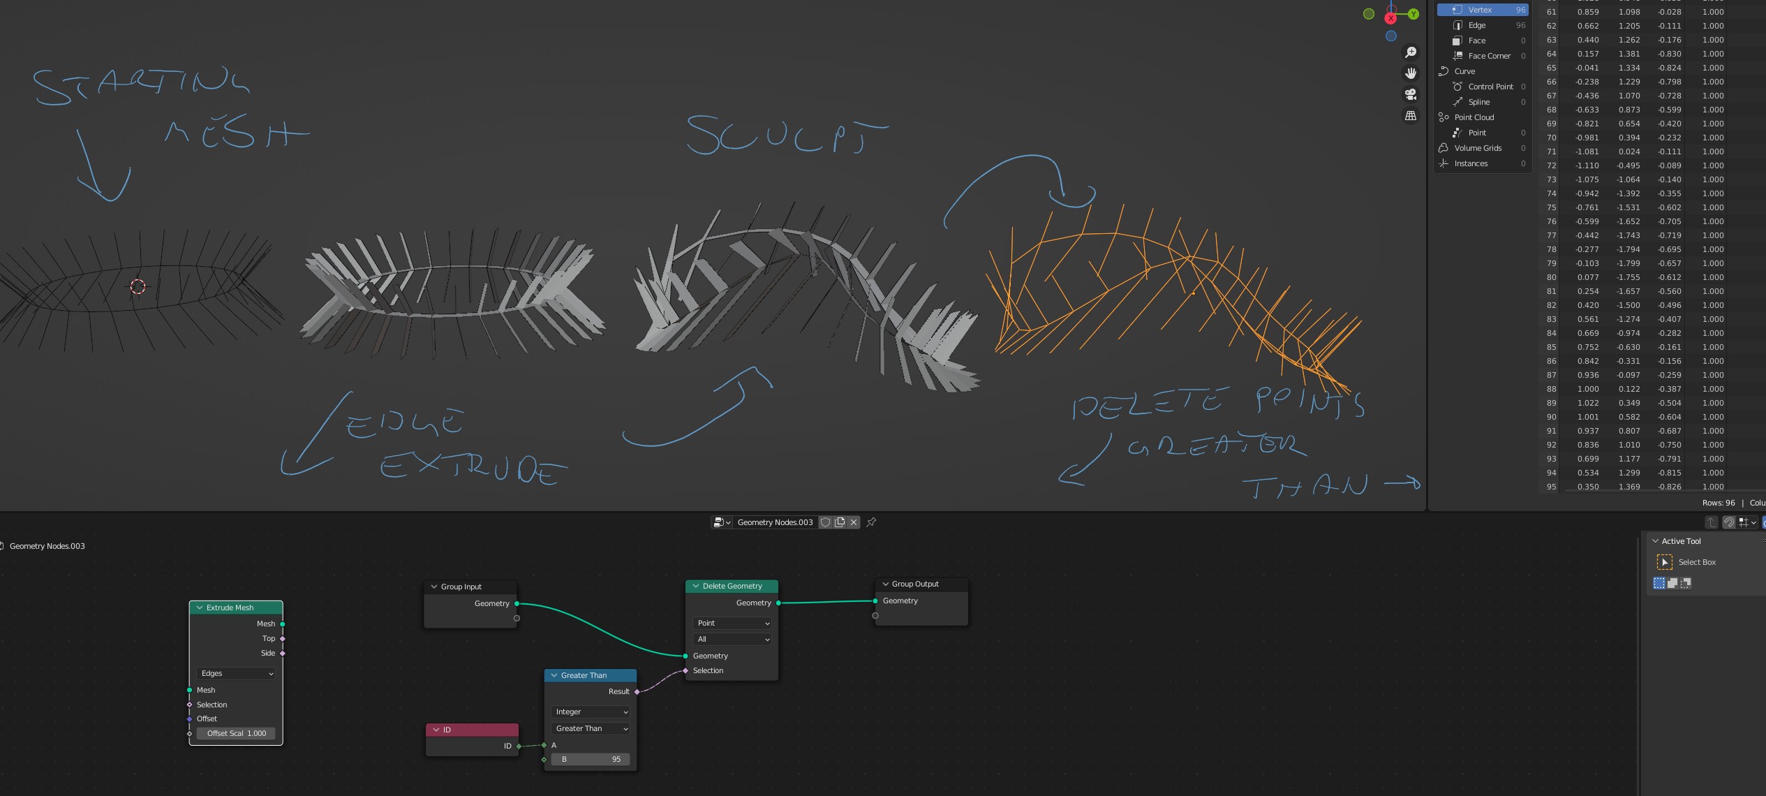Click the green Y axis gizmo ball

(x=1413, y=14)
